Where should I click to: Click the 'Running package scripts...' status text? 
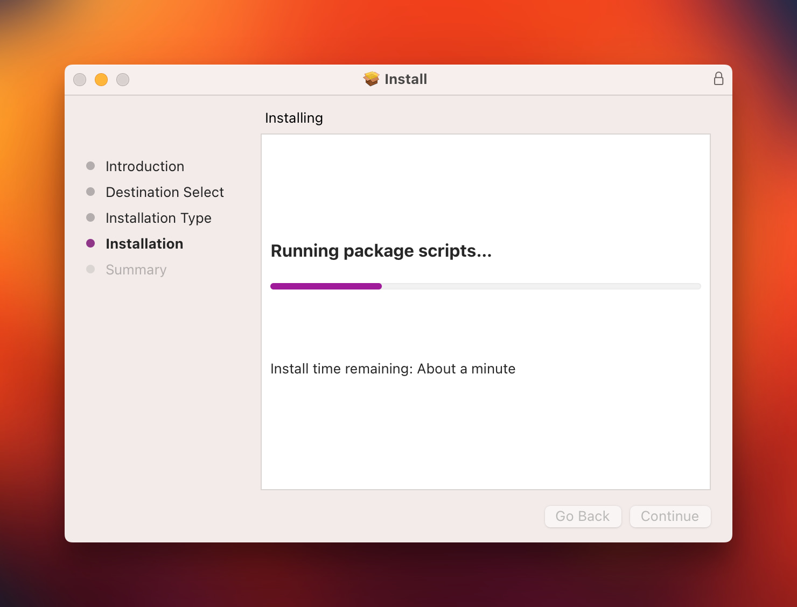(381, 251)
